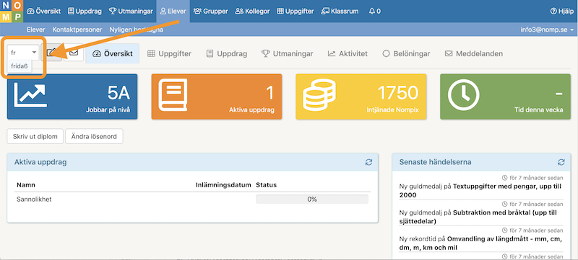Select Elever in the top navigation
Viewport: 578px width, 260px height.
pos(173,12)
